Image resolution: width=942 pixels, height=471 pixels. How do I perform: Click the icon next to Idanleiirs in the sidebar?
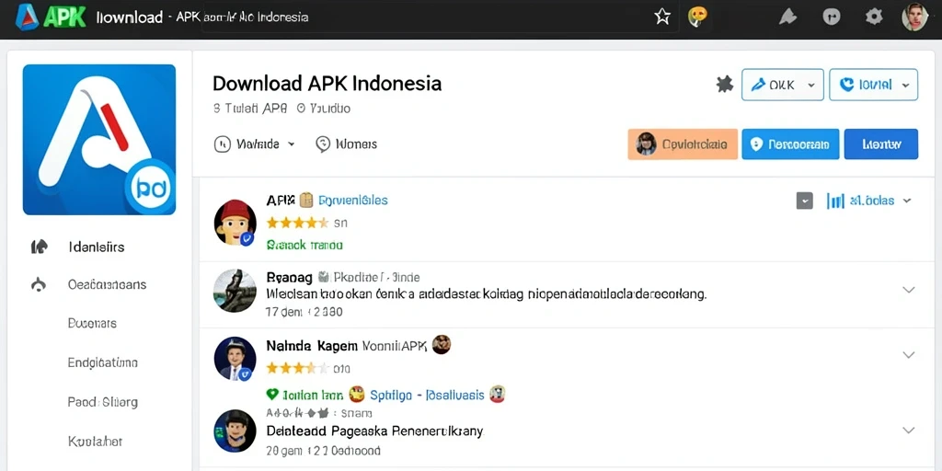(x=39, y=247)
